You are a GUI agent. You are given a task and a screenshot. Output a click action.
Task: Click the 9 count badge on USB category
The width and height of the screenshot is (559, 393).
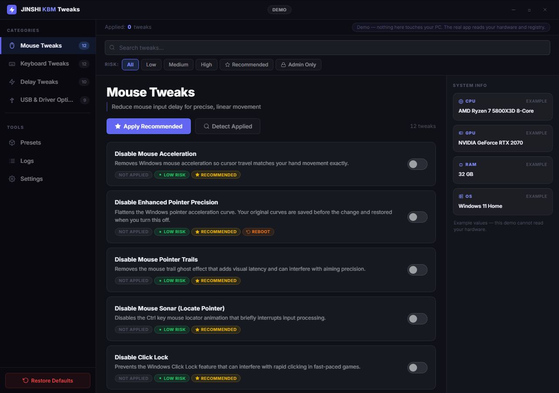[x=85, y=100]
